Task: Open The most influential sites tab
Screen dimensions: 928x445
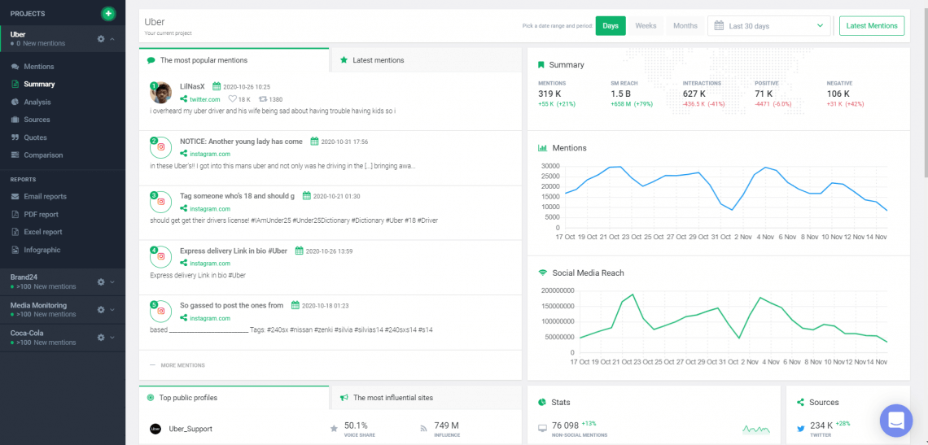Action: 392,398
